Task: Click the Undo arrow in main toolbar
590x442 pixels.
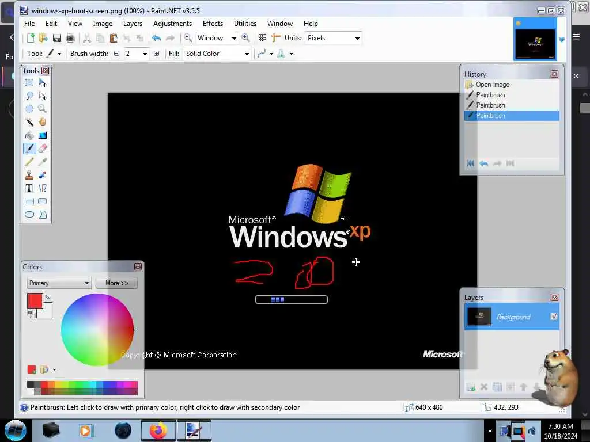Action: [x=157, y=37]
